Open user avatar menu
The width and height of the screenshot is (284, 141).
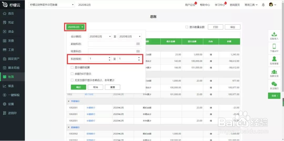(x=273, y=5)
